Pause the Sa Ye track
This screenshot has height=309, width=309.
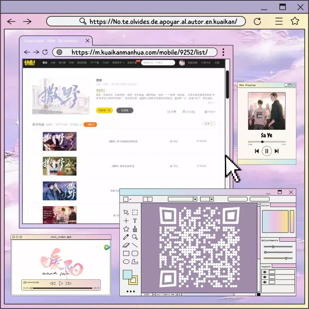(267, 151)
